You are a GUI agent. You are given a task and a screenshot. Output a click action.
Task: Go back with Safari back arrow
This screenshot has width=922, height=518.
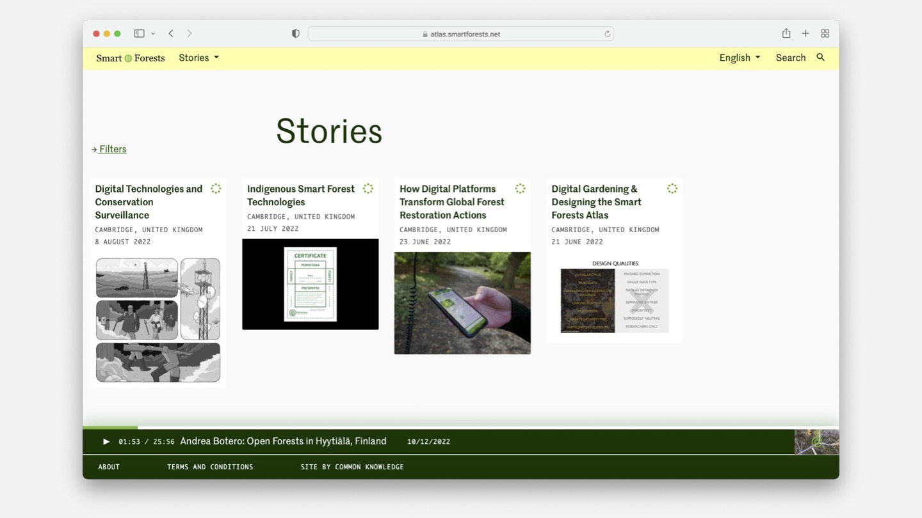click(171, 33)
